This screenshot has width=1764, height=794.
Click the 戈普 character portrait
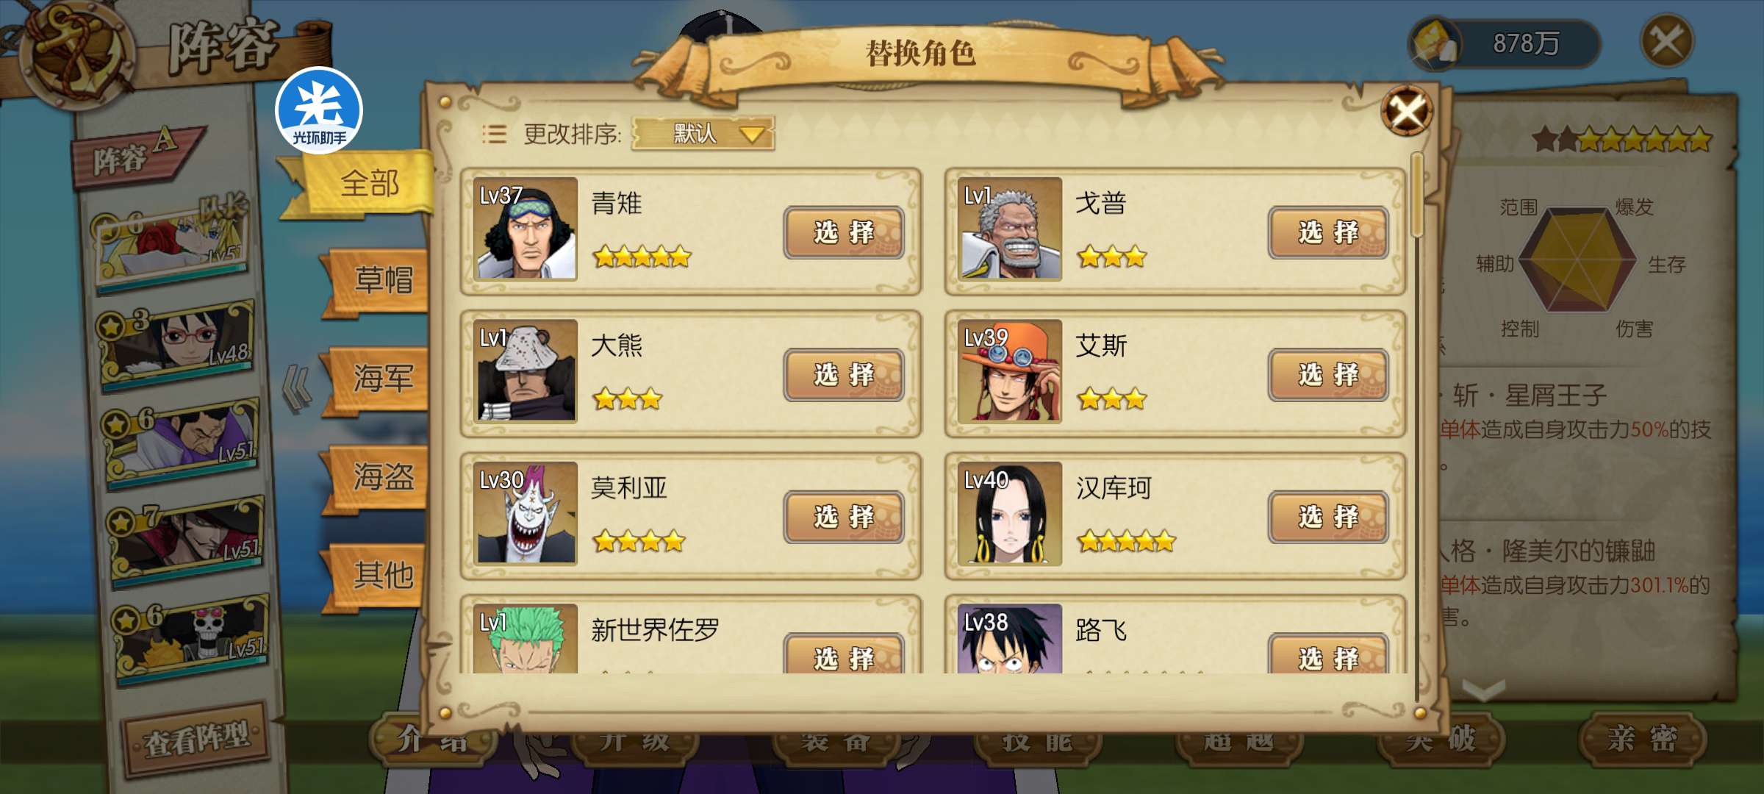[x=1010, y=229]
